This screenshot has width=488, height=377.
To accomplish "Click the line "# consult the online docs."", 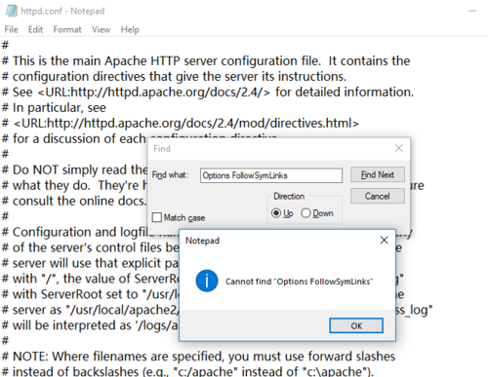I will 74,201.
